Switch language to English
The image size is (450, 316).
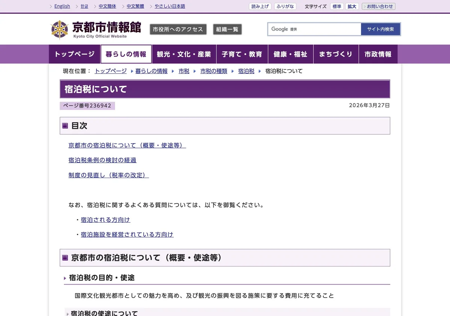(x=62, y=6)
